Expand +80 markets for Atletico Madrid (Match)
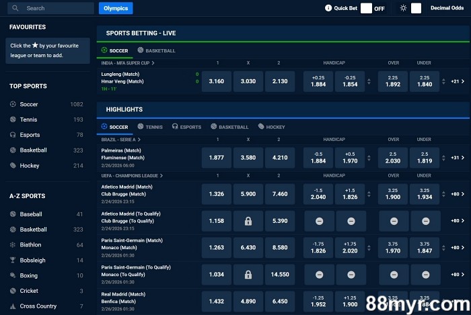471x315 pixels. 458,194
